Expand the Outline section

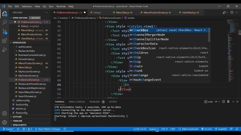pyautogui.click(x=17, y=117)
